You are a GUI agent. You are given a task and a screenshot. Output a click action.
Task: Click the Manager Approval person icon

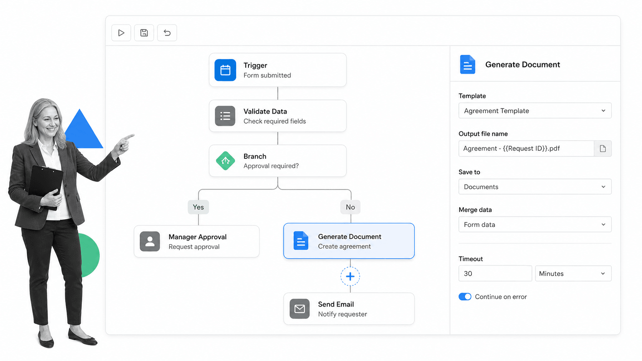point(150,241)
